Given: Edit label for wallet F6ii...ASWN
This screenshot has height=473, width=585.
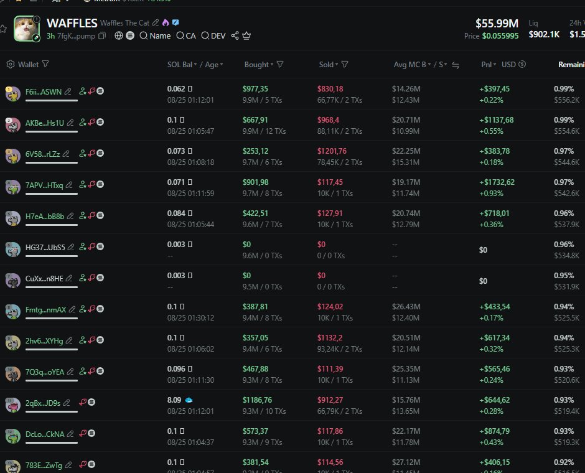Looking at the screenshot, I should point(68,91).
